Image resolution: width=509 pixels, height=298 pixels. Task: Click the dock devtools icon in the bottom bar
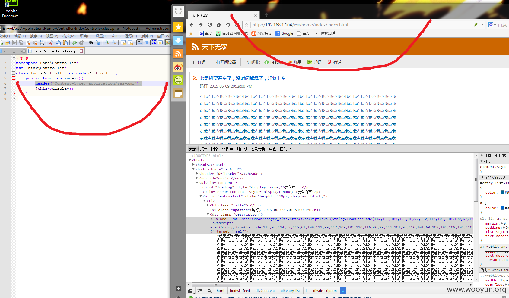tap(190, 291)
